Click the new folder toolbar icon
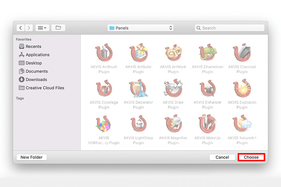The image size is (281, 187). coord(58,27)
